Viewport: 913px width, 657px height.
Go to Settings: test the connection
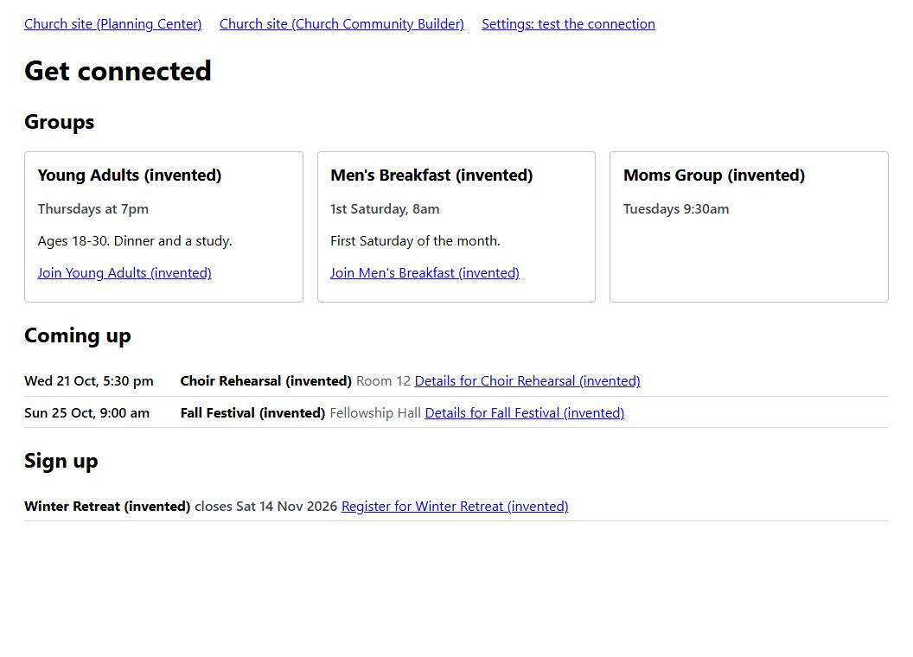pos(568,24)
